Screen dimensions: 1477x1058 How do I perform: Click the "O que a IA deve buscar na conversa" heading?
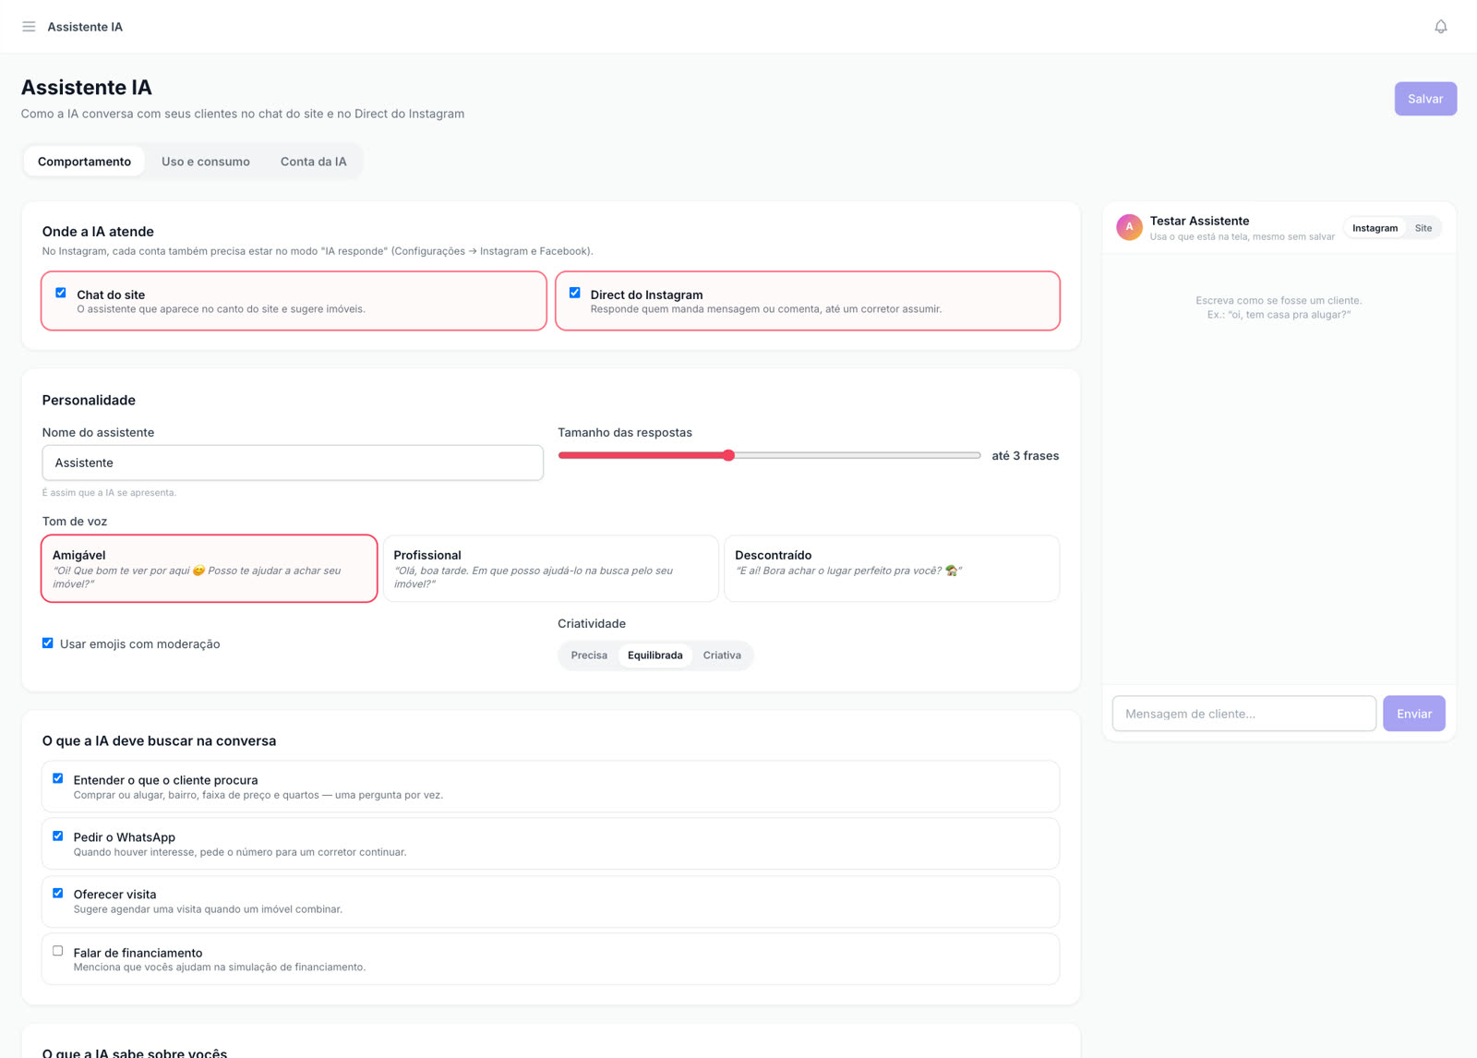point(159,740)
